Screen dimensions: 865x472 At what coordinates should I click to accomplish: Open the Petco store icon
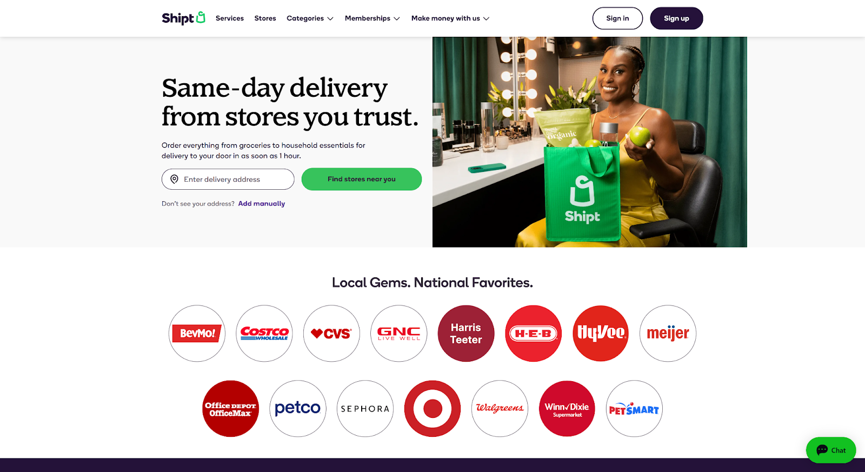coord(298,409)
